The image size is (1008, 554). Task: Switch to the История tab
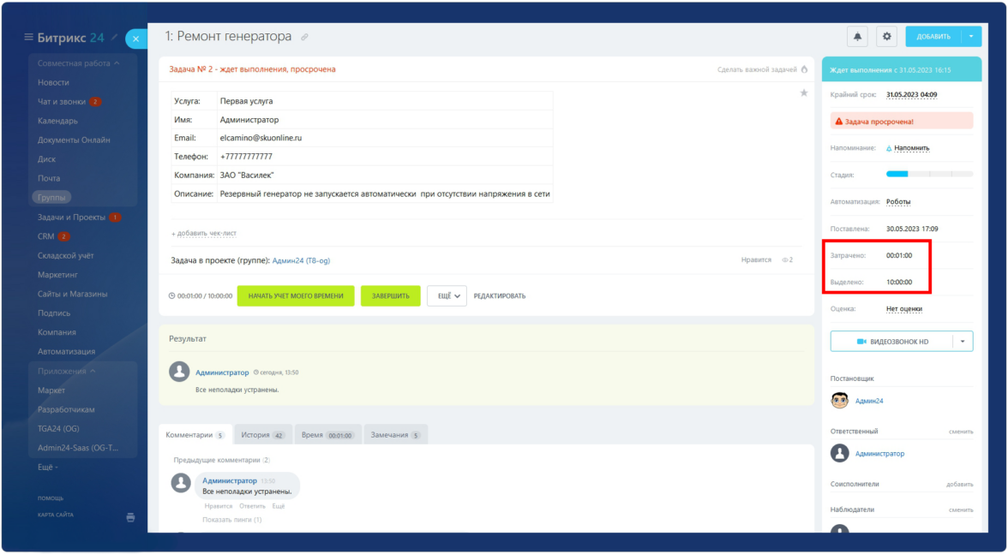[x=262, y=435]
